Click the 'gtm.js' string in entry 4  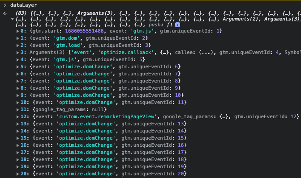[x=65, y=60]
